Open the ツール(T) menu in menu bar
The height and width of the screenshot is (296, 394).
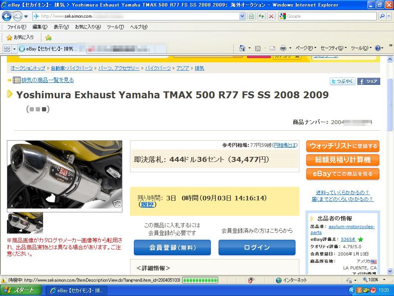[115, 27]
